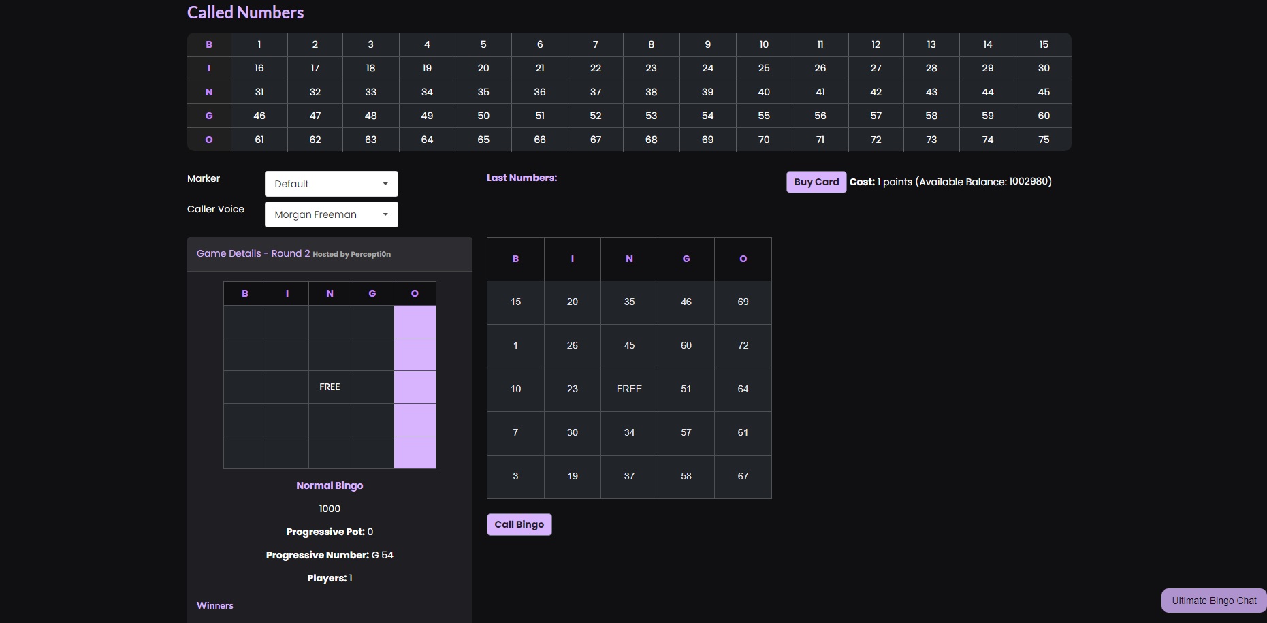Mark number 67 on the bingo card
This screenshot has width=1267, height=623.
tap(743, 477)
